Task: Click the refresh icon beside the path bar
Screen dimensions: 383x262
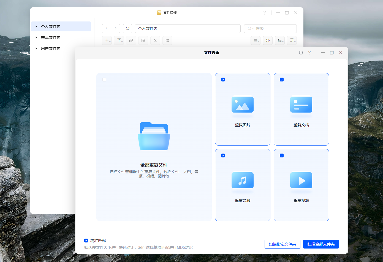Action: coord(127,28)
